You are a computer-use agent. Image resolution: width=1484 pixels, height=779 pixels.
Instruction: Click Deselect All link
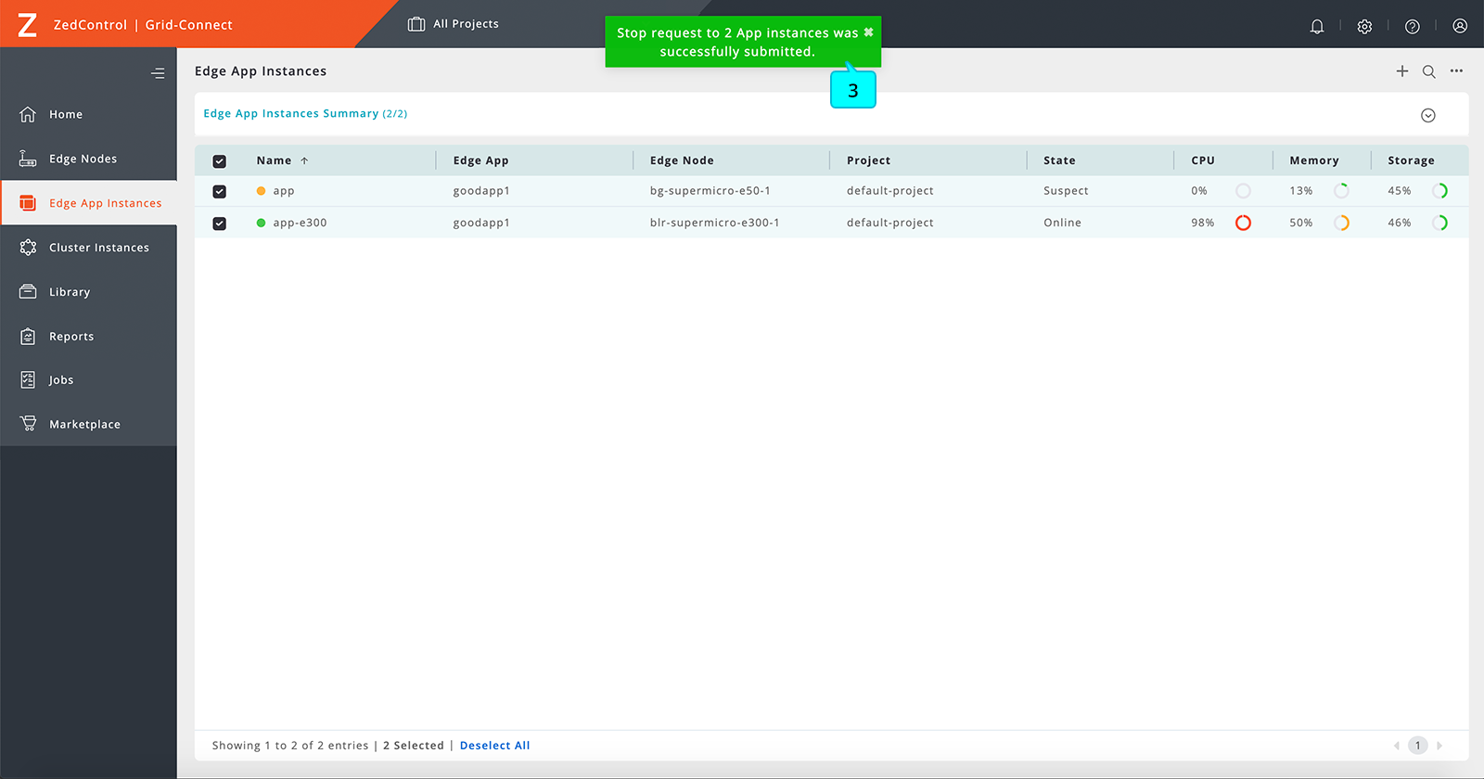point(494,746)
